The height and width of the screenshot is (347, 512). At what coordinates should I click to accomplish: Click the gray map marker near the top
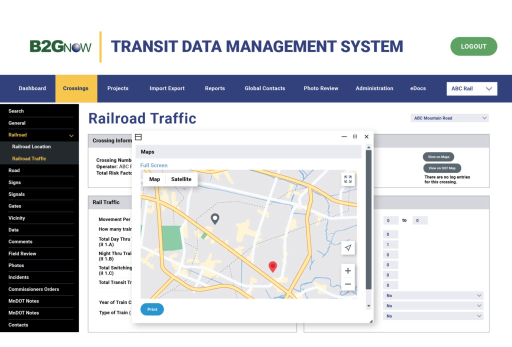click(x=215, y=218)
